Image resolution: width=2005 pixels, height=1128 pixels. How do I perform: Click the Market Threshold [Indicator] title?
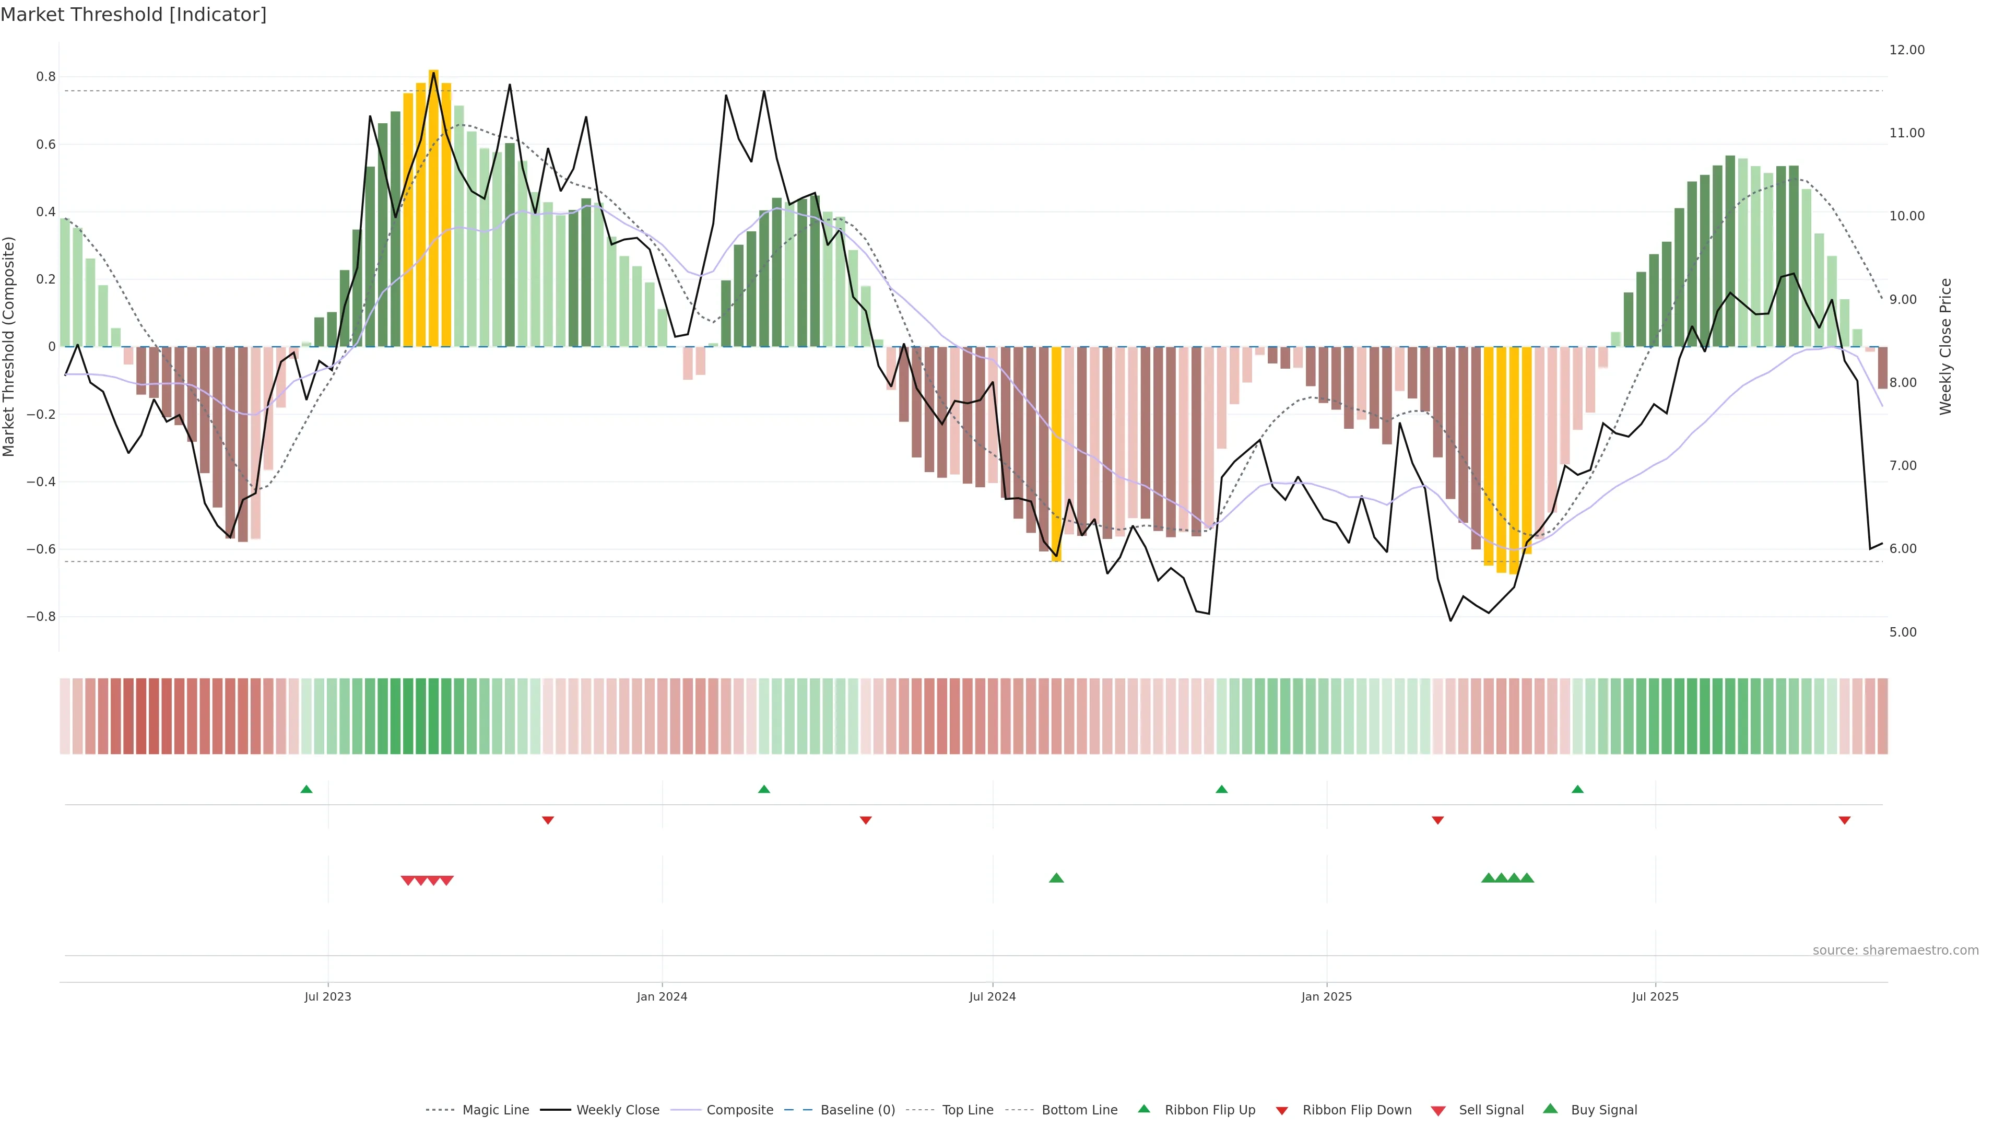point(133,15)
